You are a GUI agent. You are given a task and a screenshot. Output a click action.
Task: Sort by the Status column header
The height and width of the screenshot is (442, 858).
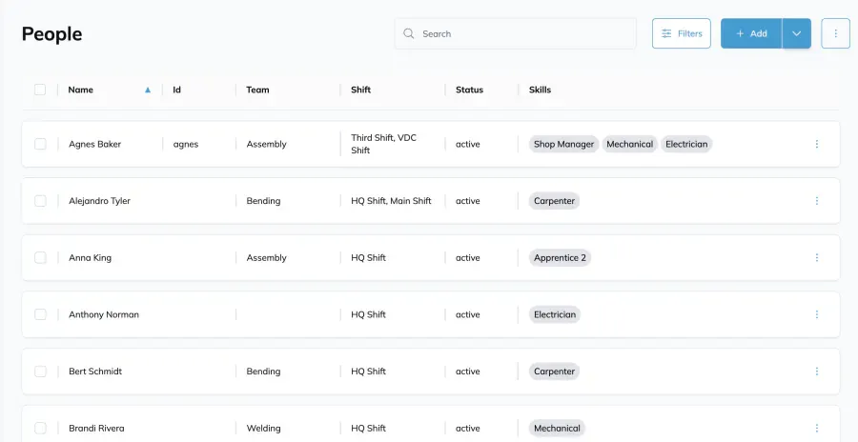(x=469, y=90)
